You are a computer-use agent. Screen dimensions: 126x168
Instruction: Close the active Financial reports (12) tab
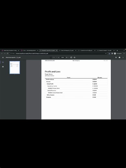[57, 50]
